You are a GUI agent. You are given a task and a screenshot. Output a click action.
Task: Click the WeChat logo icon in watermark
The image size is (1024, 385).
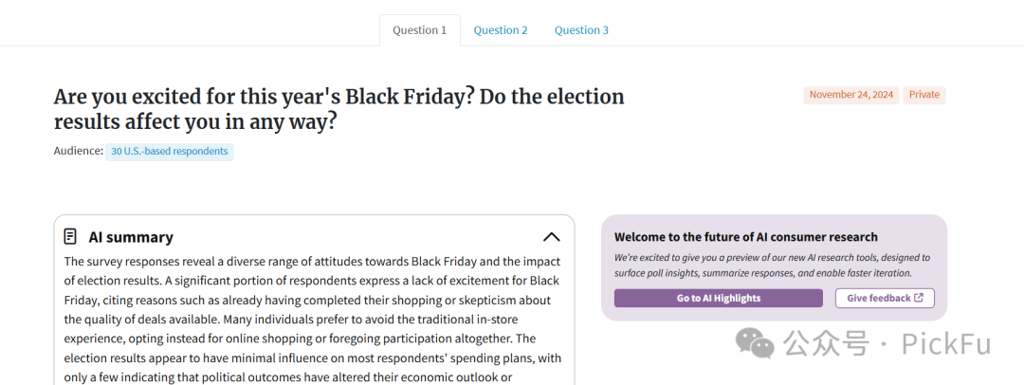click(x=755, y=343)
